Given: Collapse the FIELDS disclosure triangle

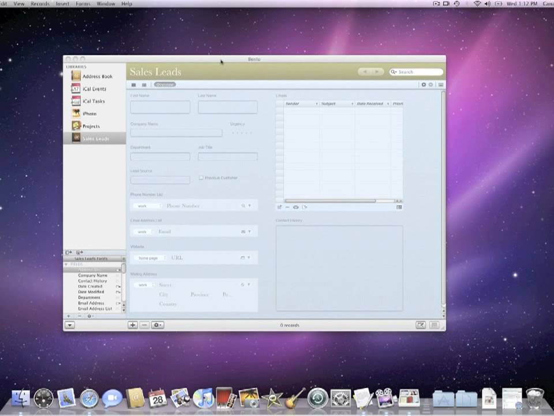Looking at the screenshot, I should (x=66, y=264).
